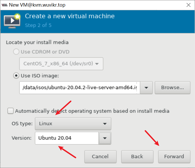
Task: Click the OS type label
Action: 22,123
